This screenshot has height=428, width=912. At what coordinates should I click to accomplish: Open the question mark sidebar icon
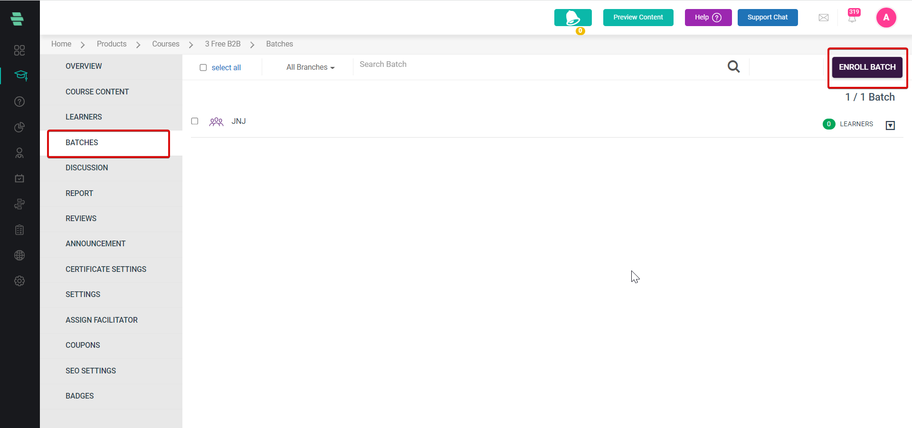(19, 102)
